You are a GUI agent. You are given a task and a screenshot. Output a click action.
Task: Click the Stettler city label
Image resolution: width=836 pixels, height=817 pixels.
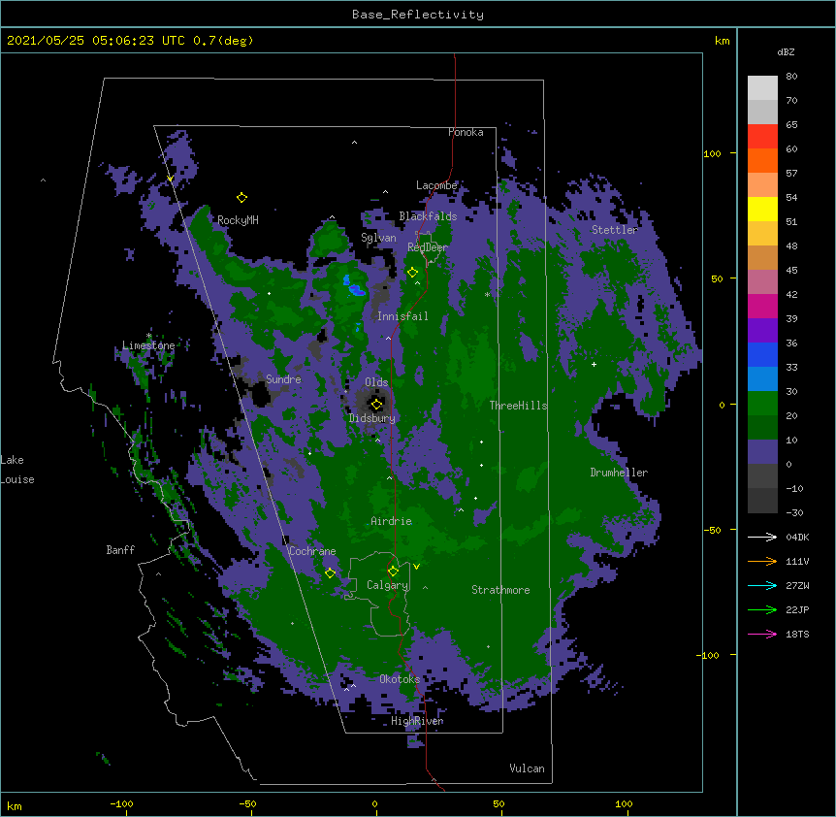click(615, 230)
